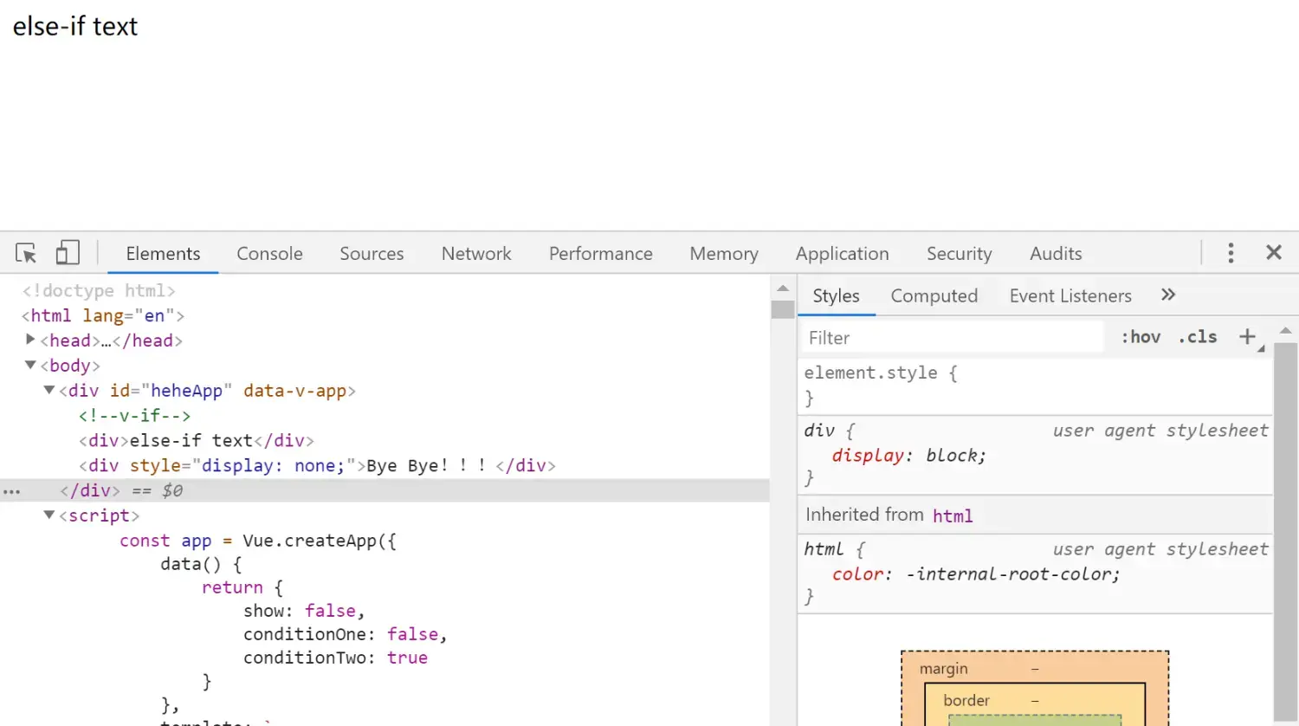Switch to the Elements tab

[163, 253]
